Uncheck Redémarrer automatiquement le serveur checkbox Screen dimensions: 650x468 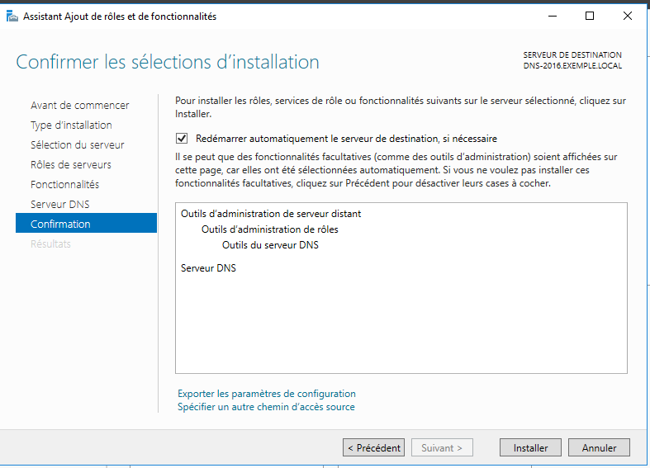tap(182, 139)
